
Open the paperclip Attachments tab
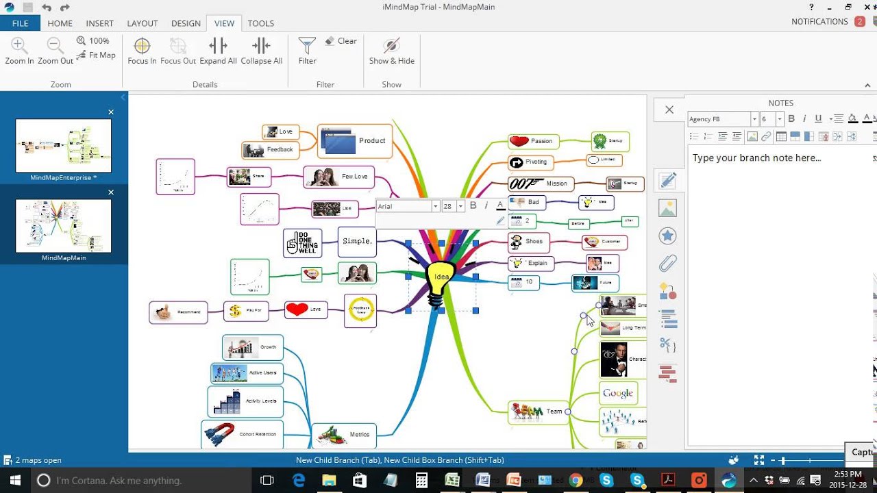pyautogui.click(x=668, y=263)
